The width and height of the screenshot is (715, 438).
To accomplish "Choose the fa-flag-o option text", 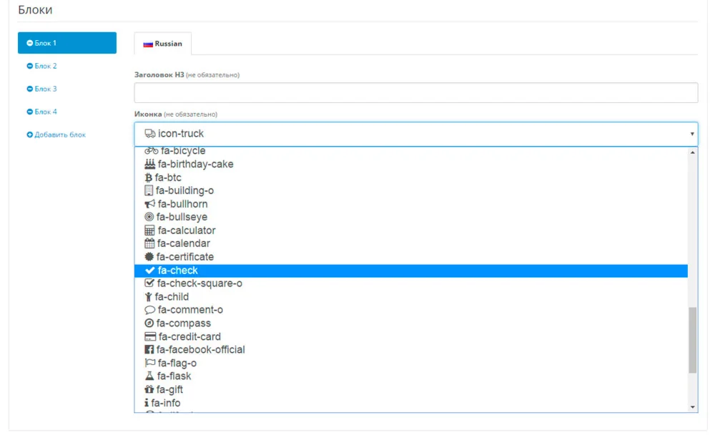I will tap(177, 363).
